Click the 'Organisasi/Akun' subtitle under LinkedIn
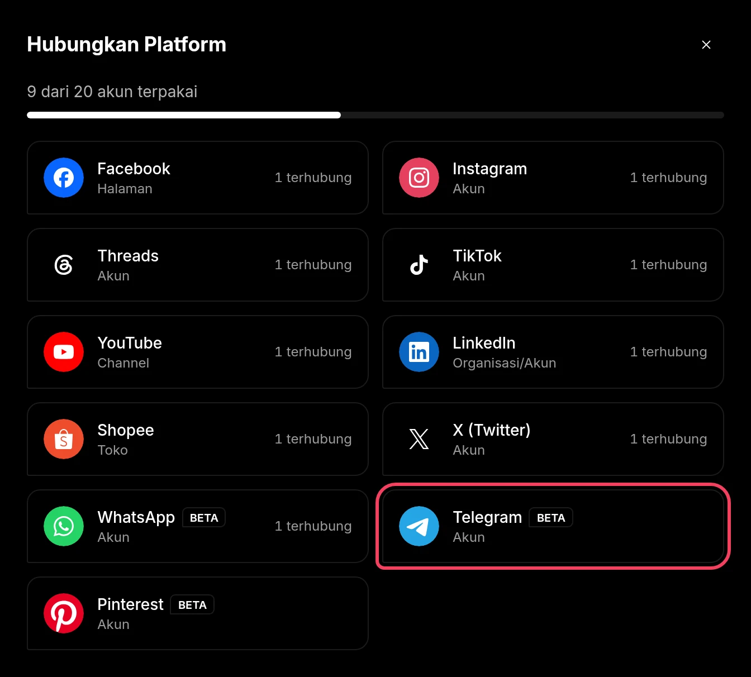This screenshot has width=751, height=677. tap(504, 363)
